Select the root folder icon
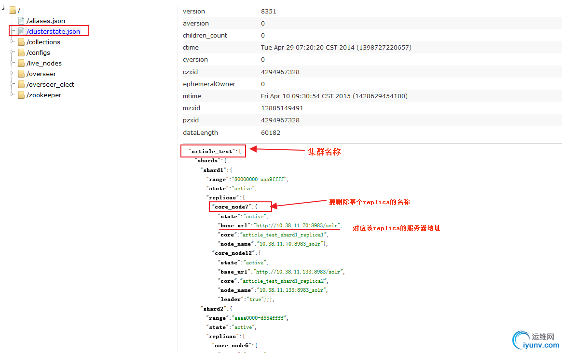 click(x=13, y=11)
